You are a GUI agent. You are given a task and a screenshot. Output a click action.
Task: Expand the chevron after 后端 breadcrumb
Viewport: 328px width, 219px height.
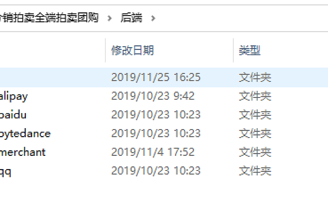pyautogui.click(x=153, y=18)
